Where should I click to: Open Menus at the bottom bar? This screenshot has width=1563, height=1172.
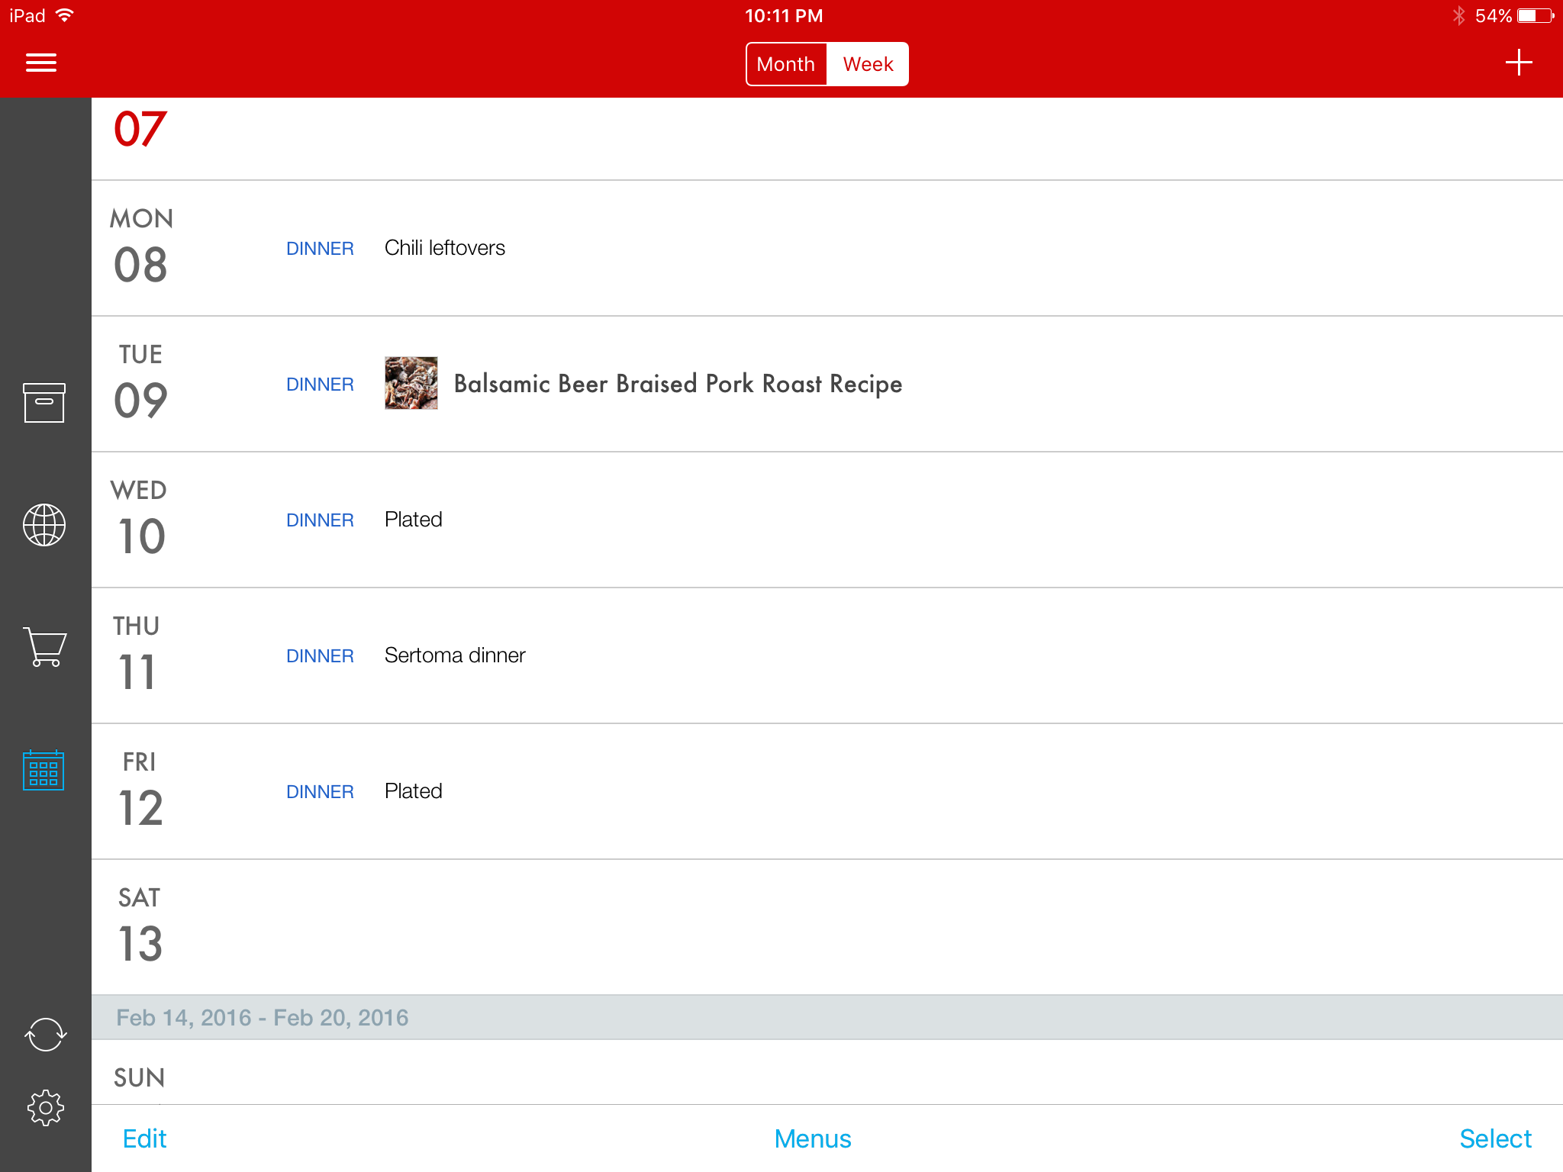click(x=813, y=1138)
